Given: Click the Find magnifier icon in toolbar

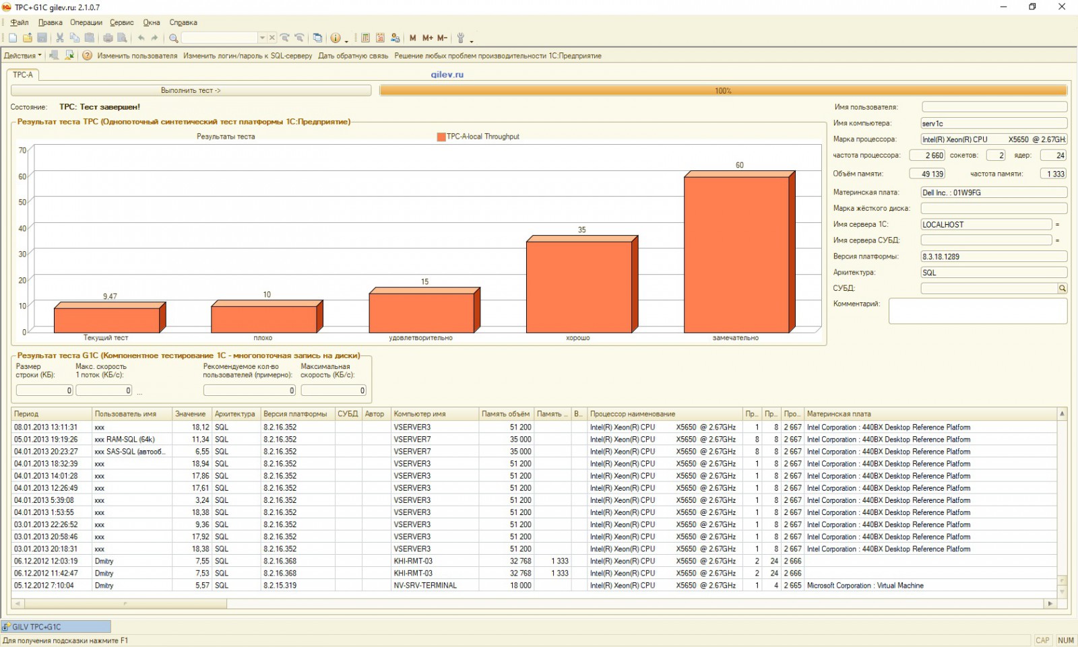Looking at the screenshot, I should (173, 38).
